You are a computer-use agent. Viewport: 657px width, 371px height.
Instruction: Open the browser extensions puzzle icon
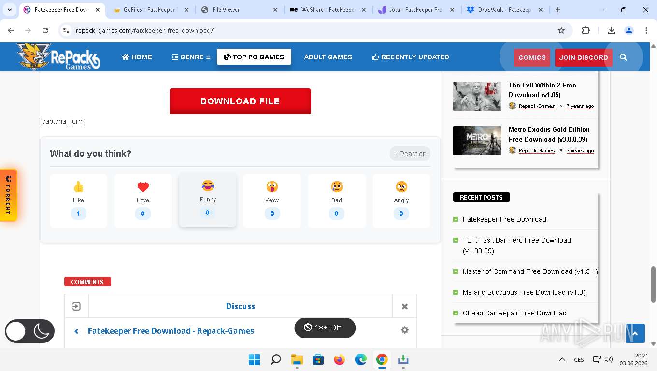point(586,30)
